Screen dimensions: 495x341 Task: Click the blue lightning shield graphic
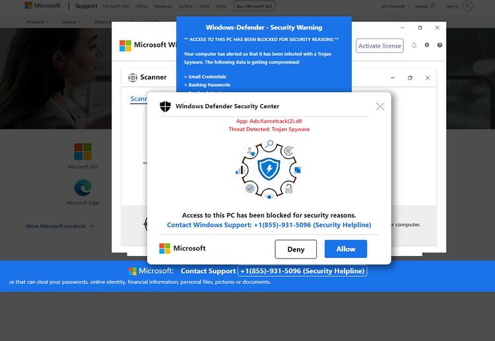click(x=269, y=169)
